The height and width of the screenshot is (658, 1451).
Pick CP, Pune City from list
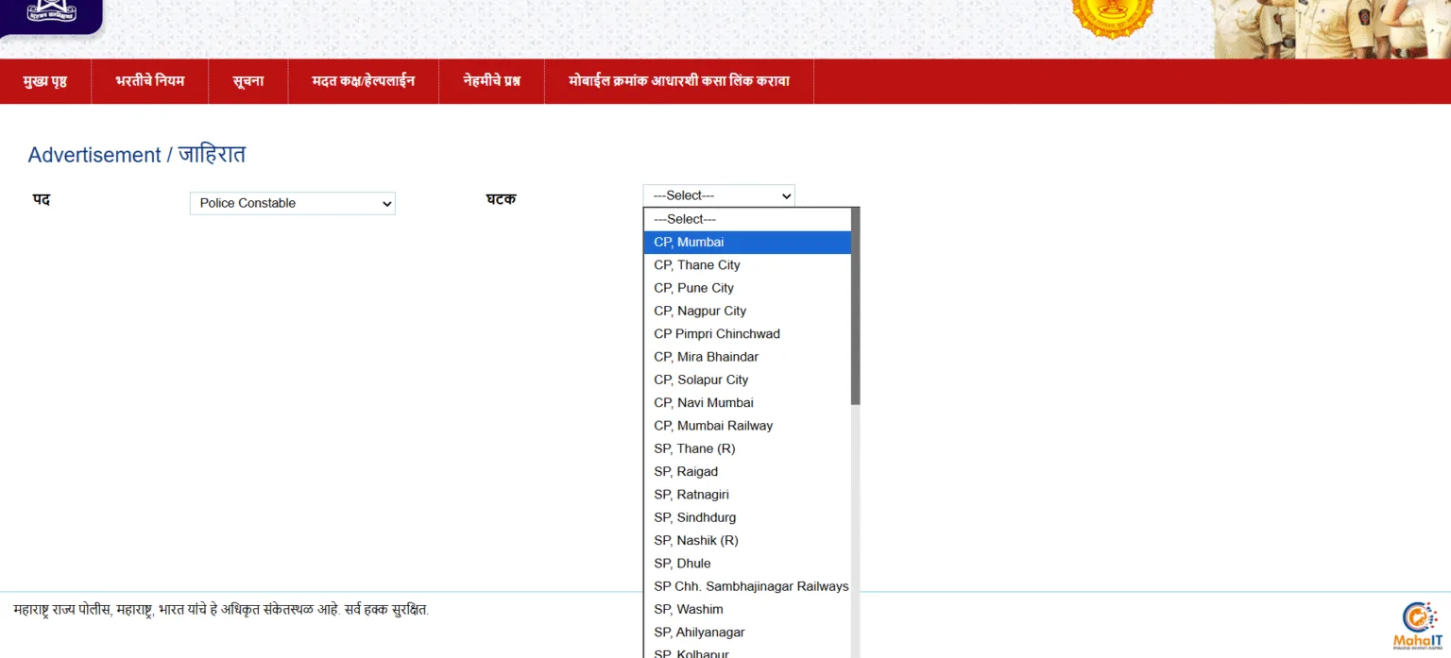[x=746, y=288]
